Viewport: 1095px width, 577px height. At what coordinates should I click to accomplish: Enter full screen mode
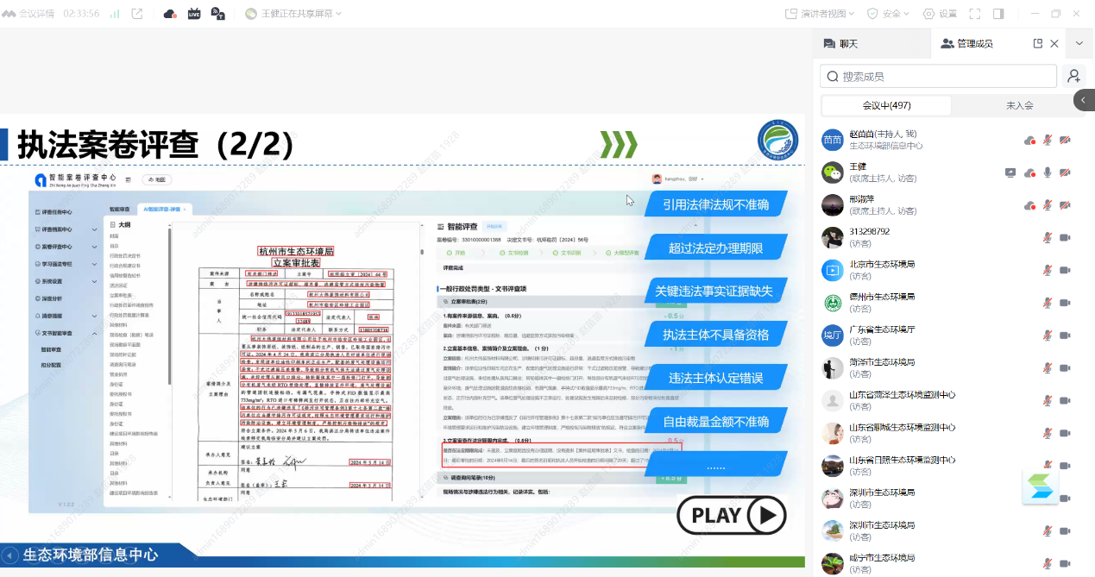(x=975, y=14)
